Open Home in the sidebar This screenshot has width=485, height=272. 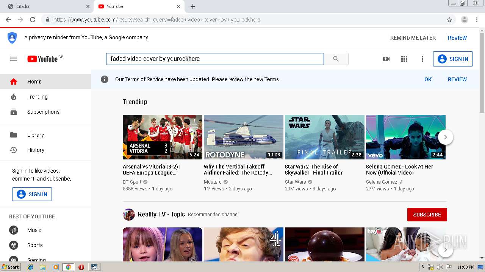click(x=45, y=82)
